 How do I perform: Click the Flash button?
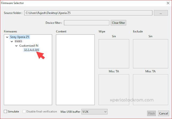point(152,113)
